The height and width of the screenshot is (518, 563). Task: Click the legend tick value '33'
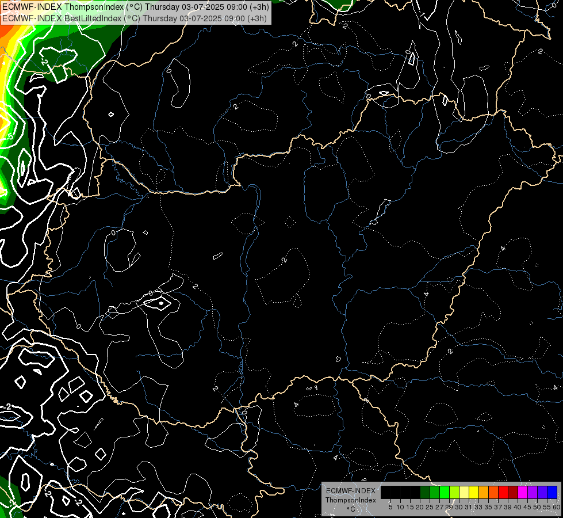(478, 507)
